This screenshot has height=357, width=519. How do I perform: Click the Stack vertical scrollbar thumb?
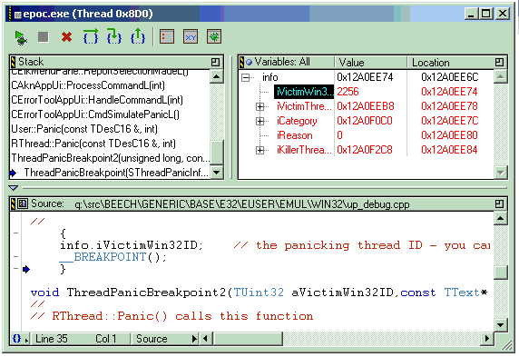click(x=217, y=152)
